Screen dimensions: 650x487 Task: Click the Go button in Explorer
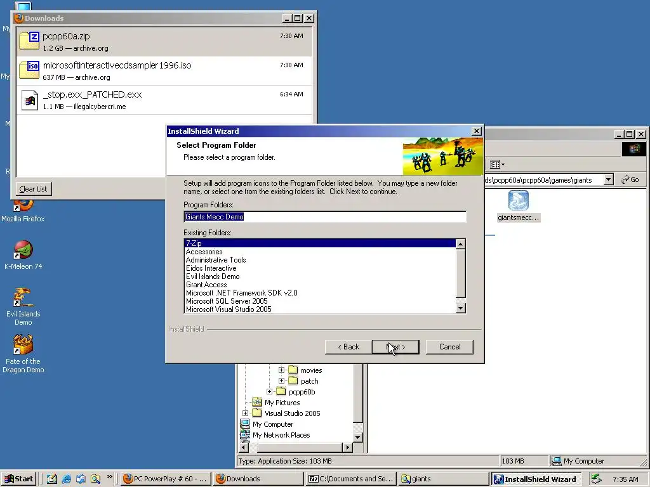click(x=630, y=179)
